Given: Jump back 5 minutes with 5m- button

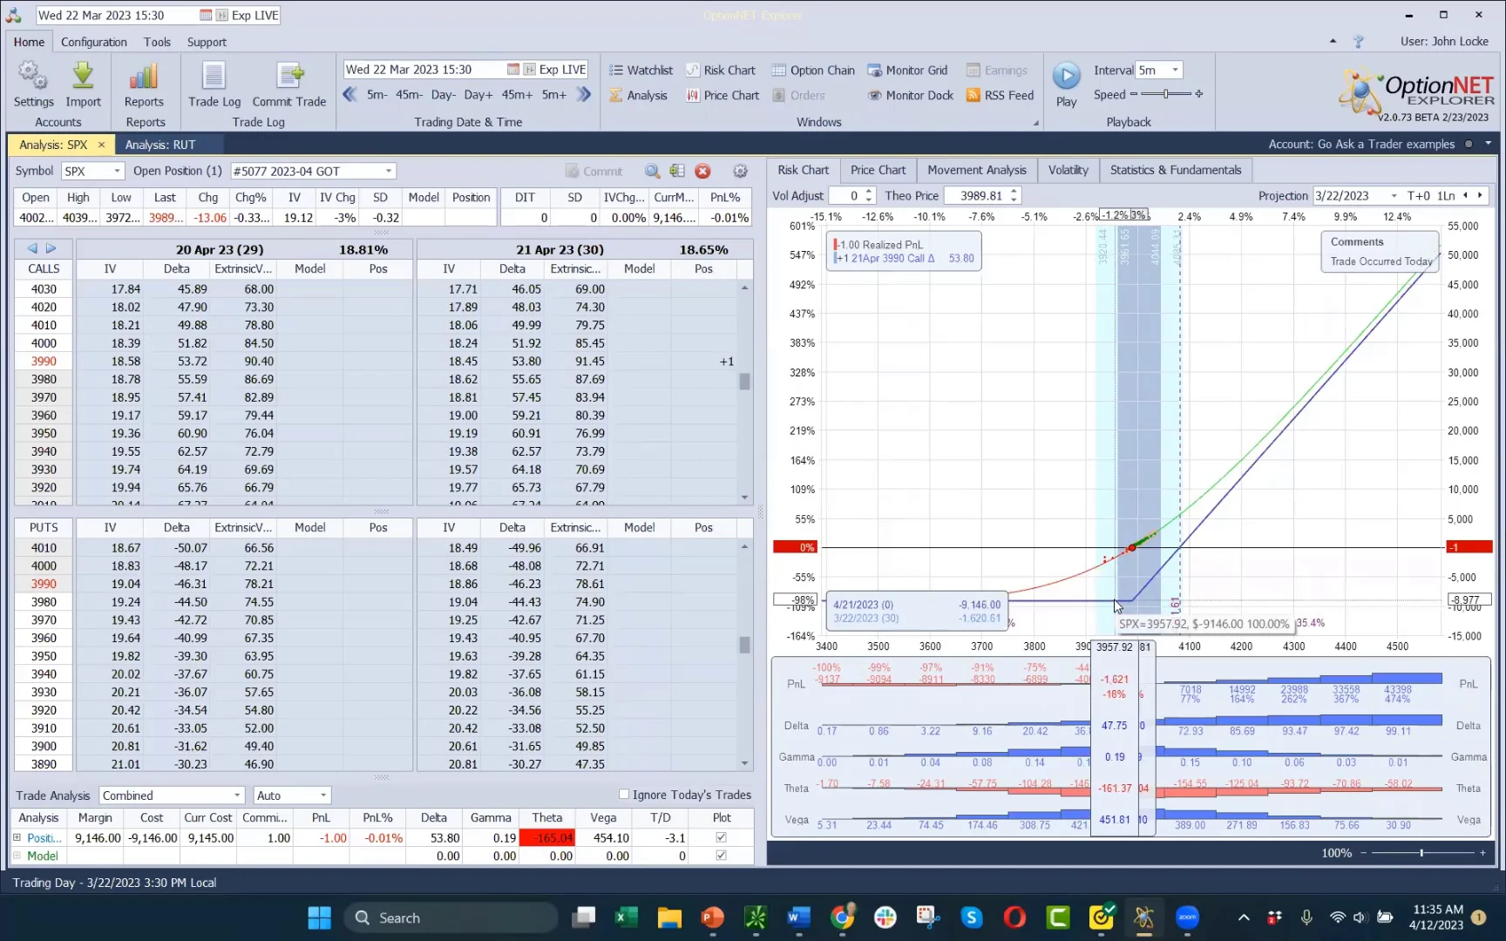Looking at the screenshot, I should pos(376,94).
